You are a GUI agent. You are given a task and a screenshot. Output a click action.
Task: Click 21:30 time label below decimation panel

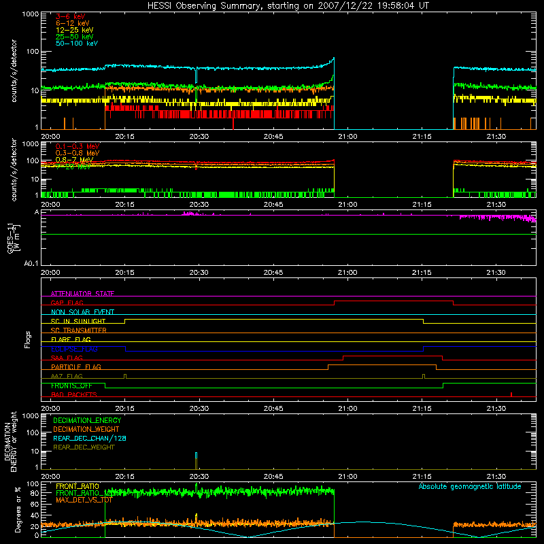(x=496, y=477)
